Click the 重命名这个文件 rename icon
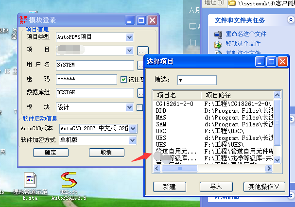The width and height of the screenshot is (295, 207). 218,34
